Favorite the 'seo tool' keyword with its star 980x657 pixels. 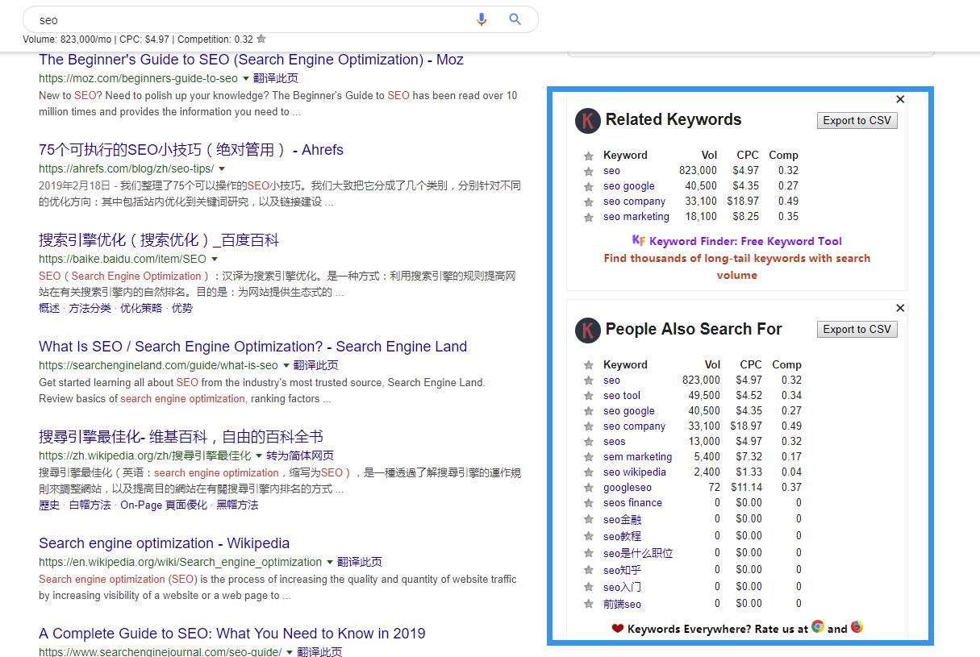pyautogui.click(x=590, y=395)
